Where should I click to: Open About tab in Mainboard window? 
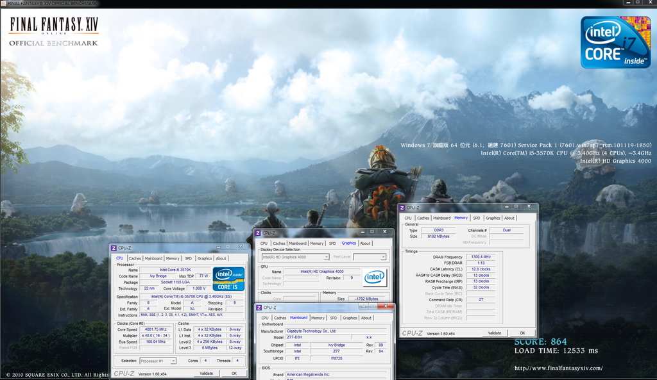(366, 318)
